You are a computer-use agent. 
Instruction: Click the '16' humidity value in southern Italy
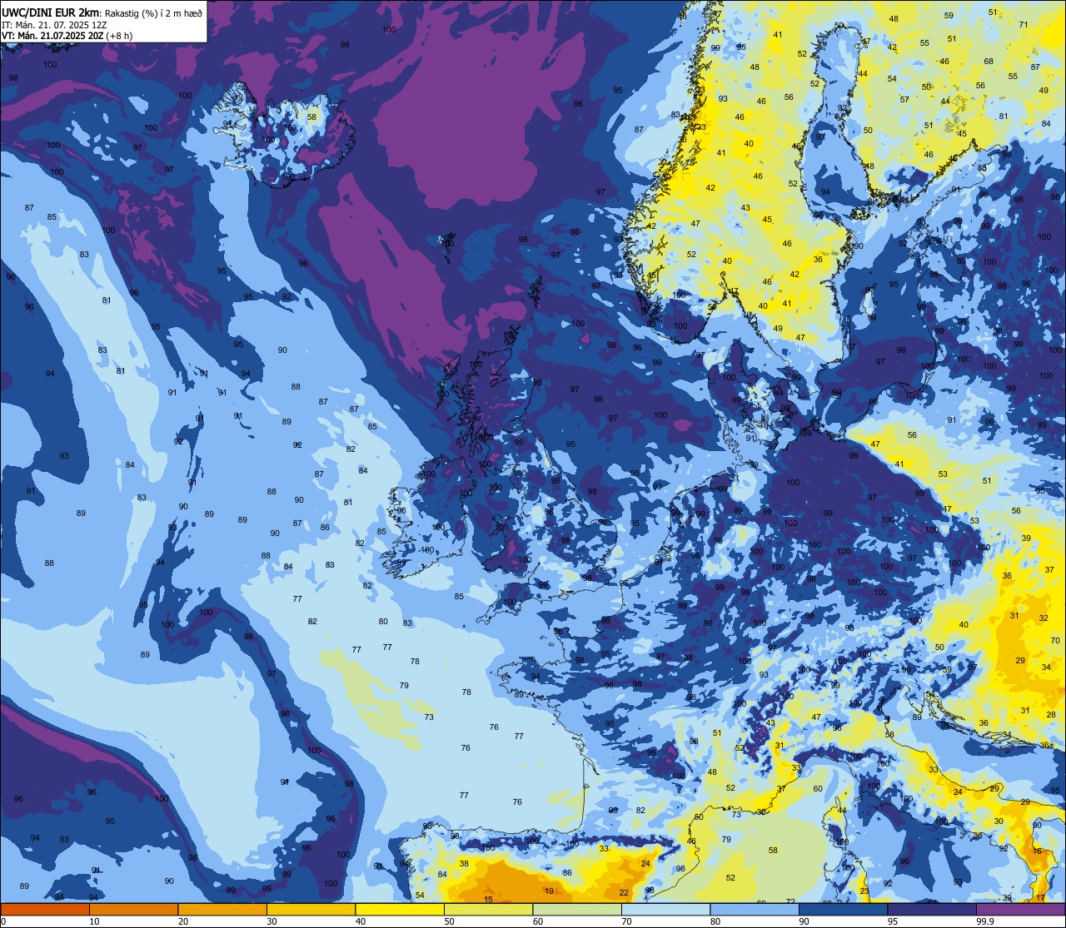[1037, 851]
